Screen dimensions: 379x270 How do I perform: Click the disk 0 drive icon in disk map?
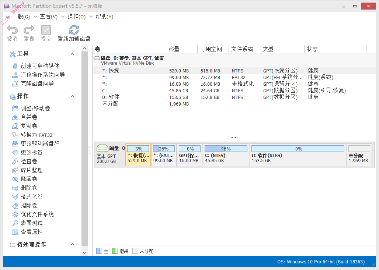[102, 148]
